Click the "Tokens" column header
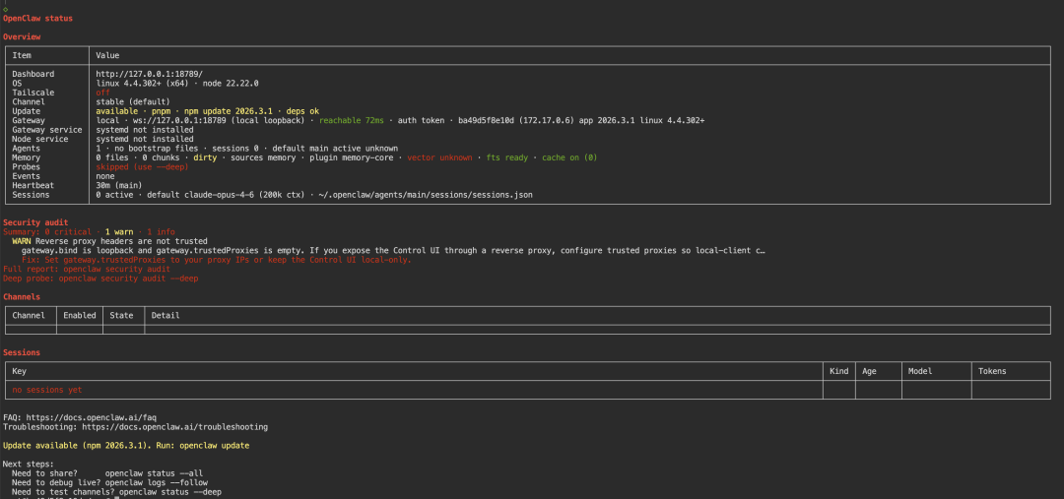 pyautogui.click(x=992, y=371)
